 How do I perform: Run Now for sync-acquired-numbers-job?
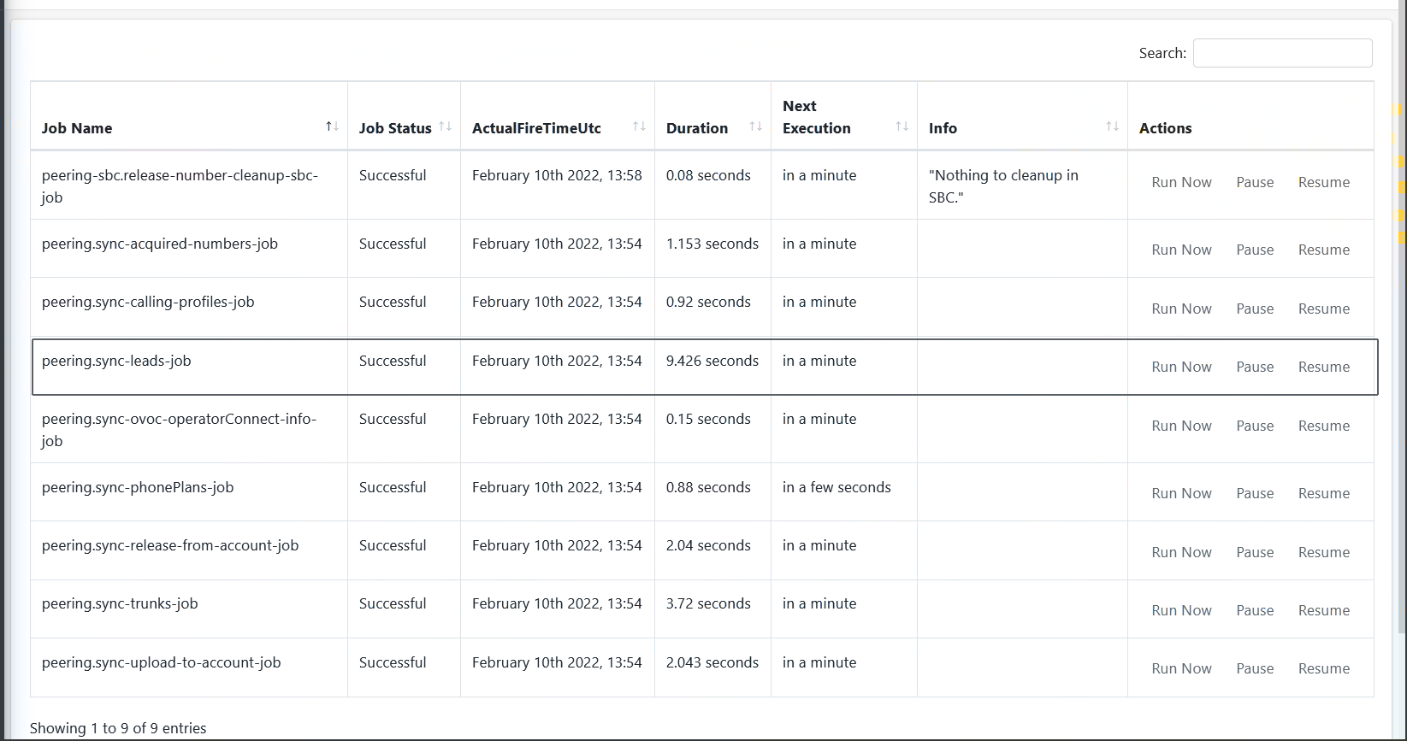tap(1181, 250)
